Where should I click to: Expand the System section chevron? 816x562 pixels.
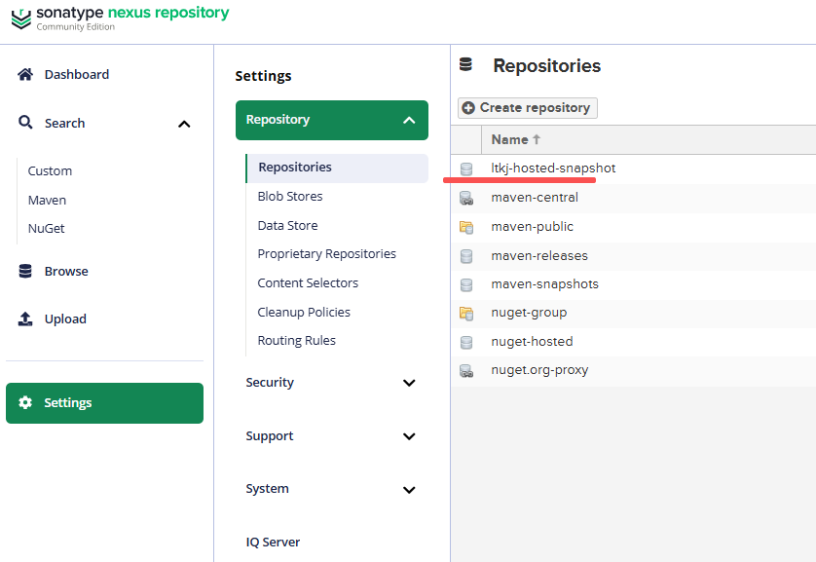(x=410, y=490)
